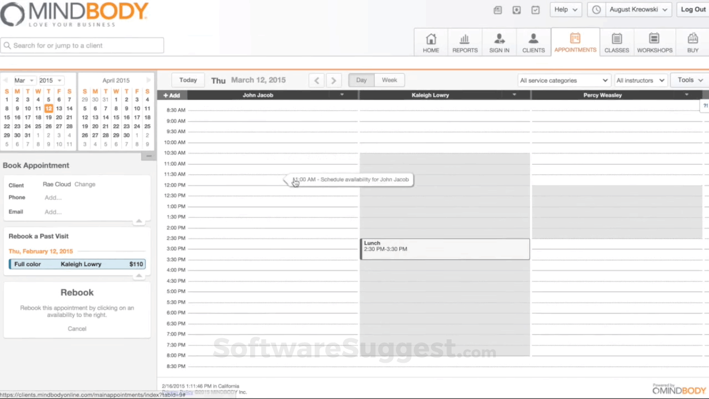Open the Buy section
Viewport: 709px width, 399px height.
(692, 42)
